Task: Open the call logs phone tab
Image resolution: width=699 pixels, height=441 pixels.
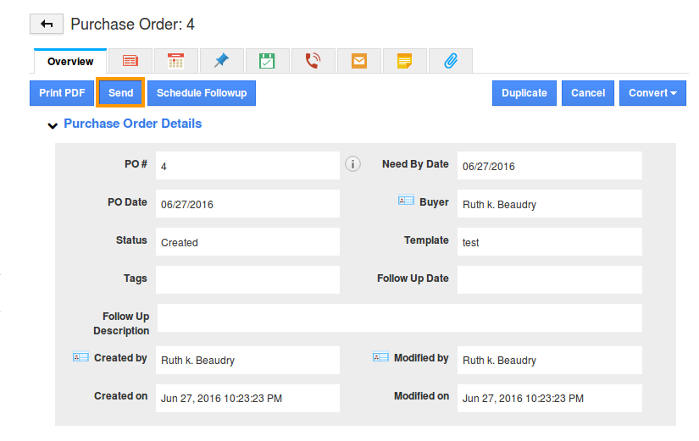Action: [x=313, y=61]
